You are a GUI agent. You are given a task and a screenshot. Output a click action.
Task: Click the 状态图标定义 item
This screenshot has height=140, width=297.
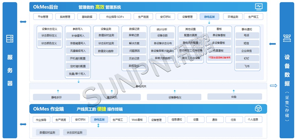pyautogui.click(x=49, y=36)
